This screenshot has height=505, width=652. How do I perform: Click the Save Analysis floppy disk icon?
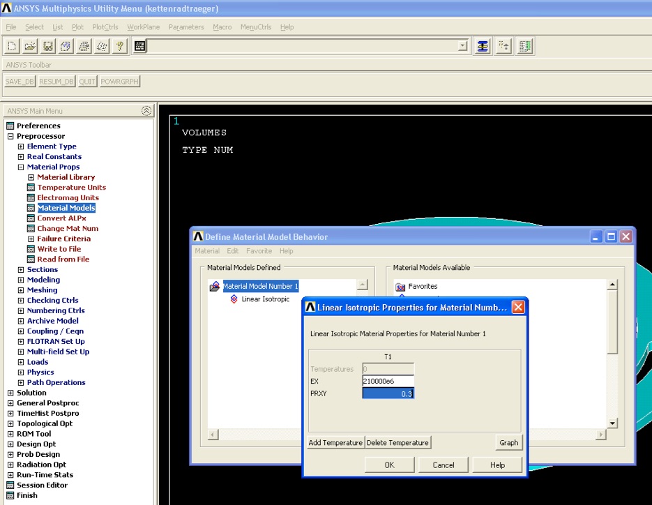click(48, 46)
